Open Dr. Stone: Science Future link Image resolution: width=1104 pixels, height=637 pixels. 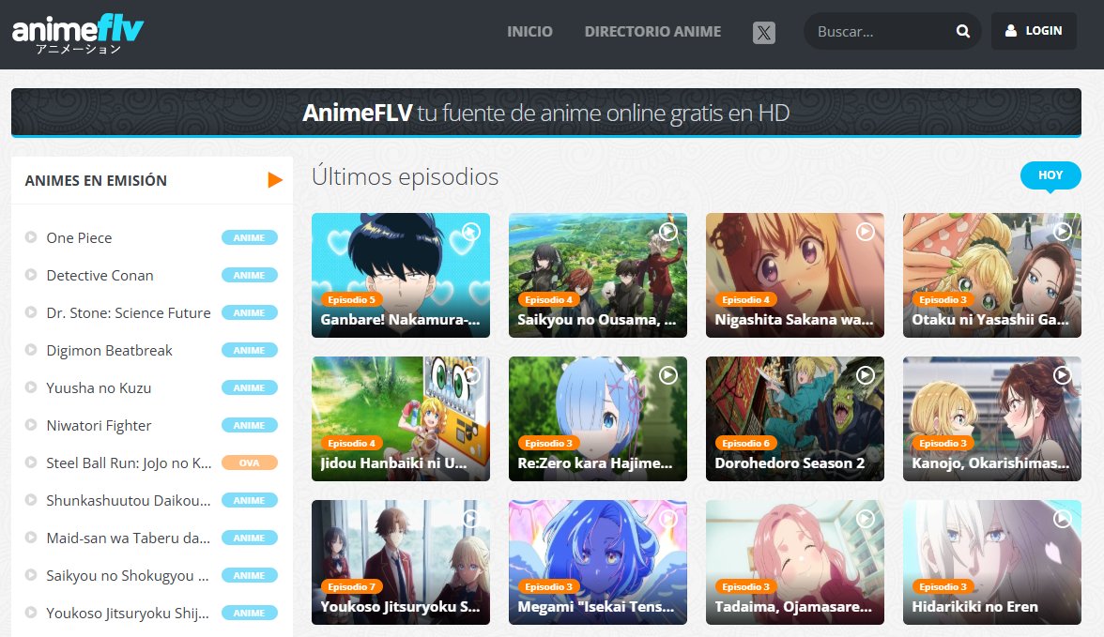[128, 312]
